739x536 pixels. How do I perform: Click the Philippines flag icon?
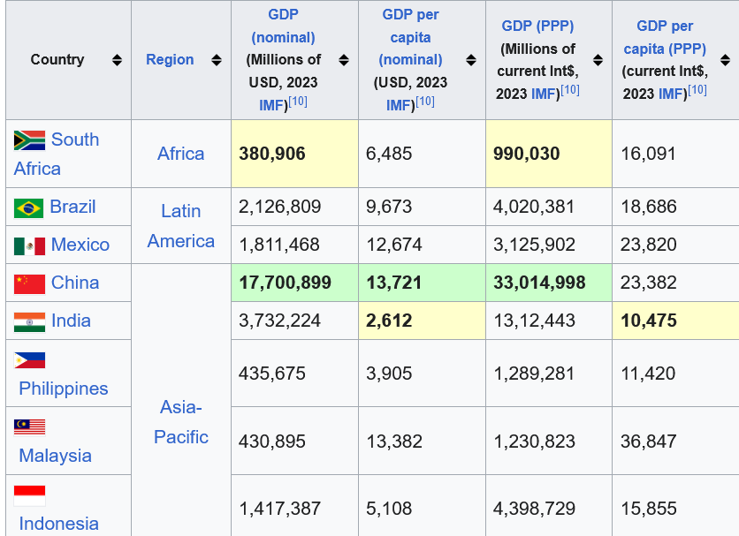coord(29,360)
